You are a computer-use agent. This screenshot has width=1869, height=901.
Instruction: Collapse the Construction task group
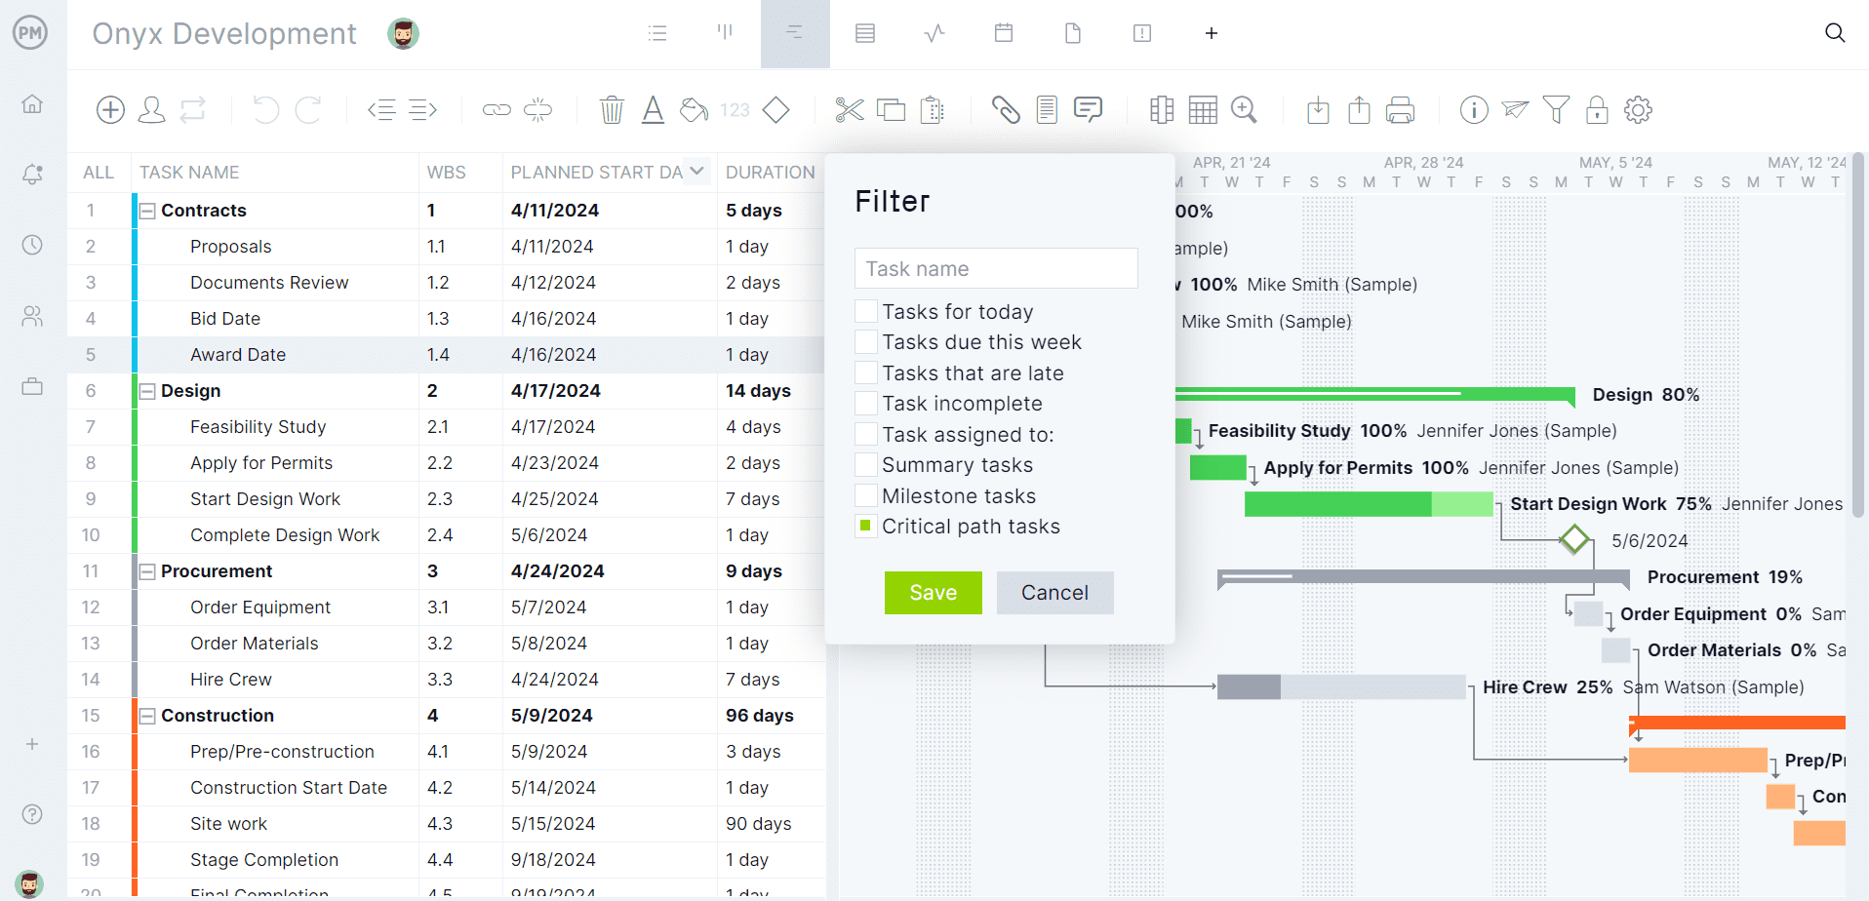pyautogui.click(x=147, y=715)
